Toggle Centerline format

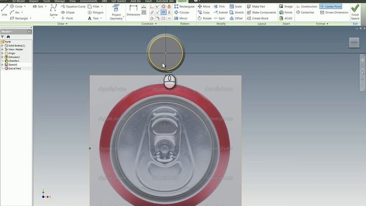pyautogui.click(x=305, y=13)
